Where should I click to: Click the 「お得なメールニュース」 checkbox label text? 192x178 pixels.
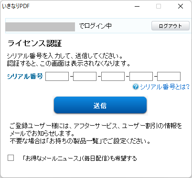(x=79, y=158)
